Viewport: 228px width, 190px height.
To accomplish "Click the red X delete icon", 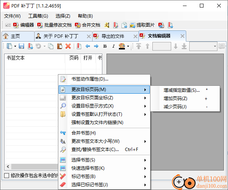I will pos(68,46).
